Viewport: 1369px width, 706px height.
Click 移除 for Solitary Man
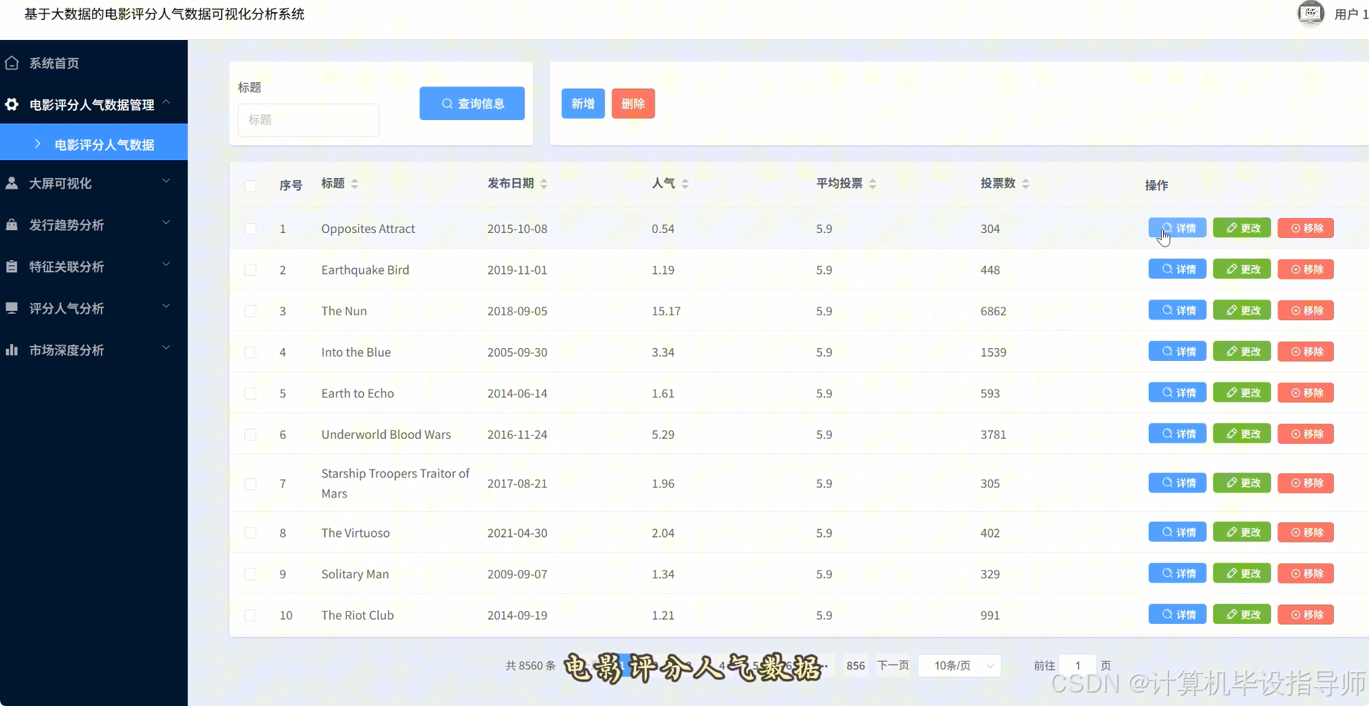1305,574
